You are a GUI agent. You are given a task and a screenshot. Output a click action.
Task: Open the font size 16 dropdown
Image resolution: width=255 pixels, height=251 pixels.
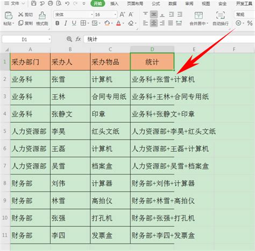(x=115, y=15)
